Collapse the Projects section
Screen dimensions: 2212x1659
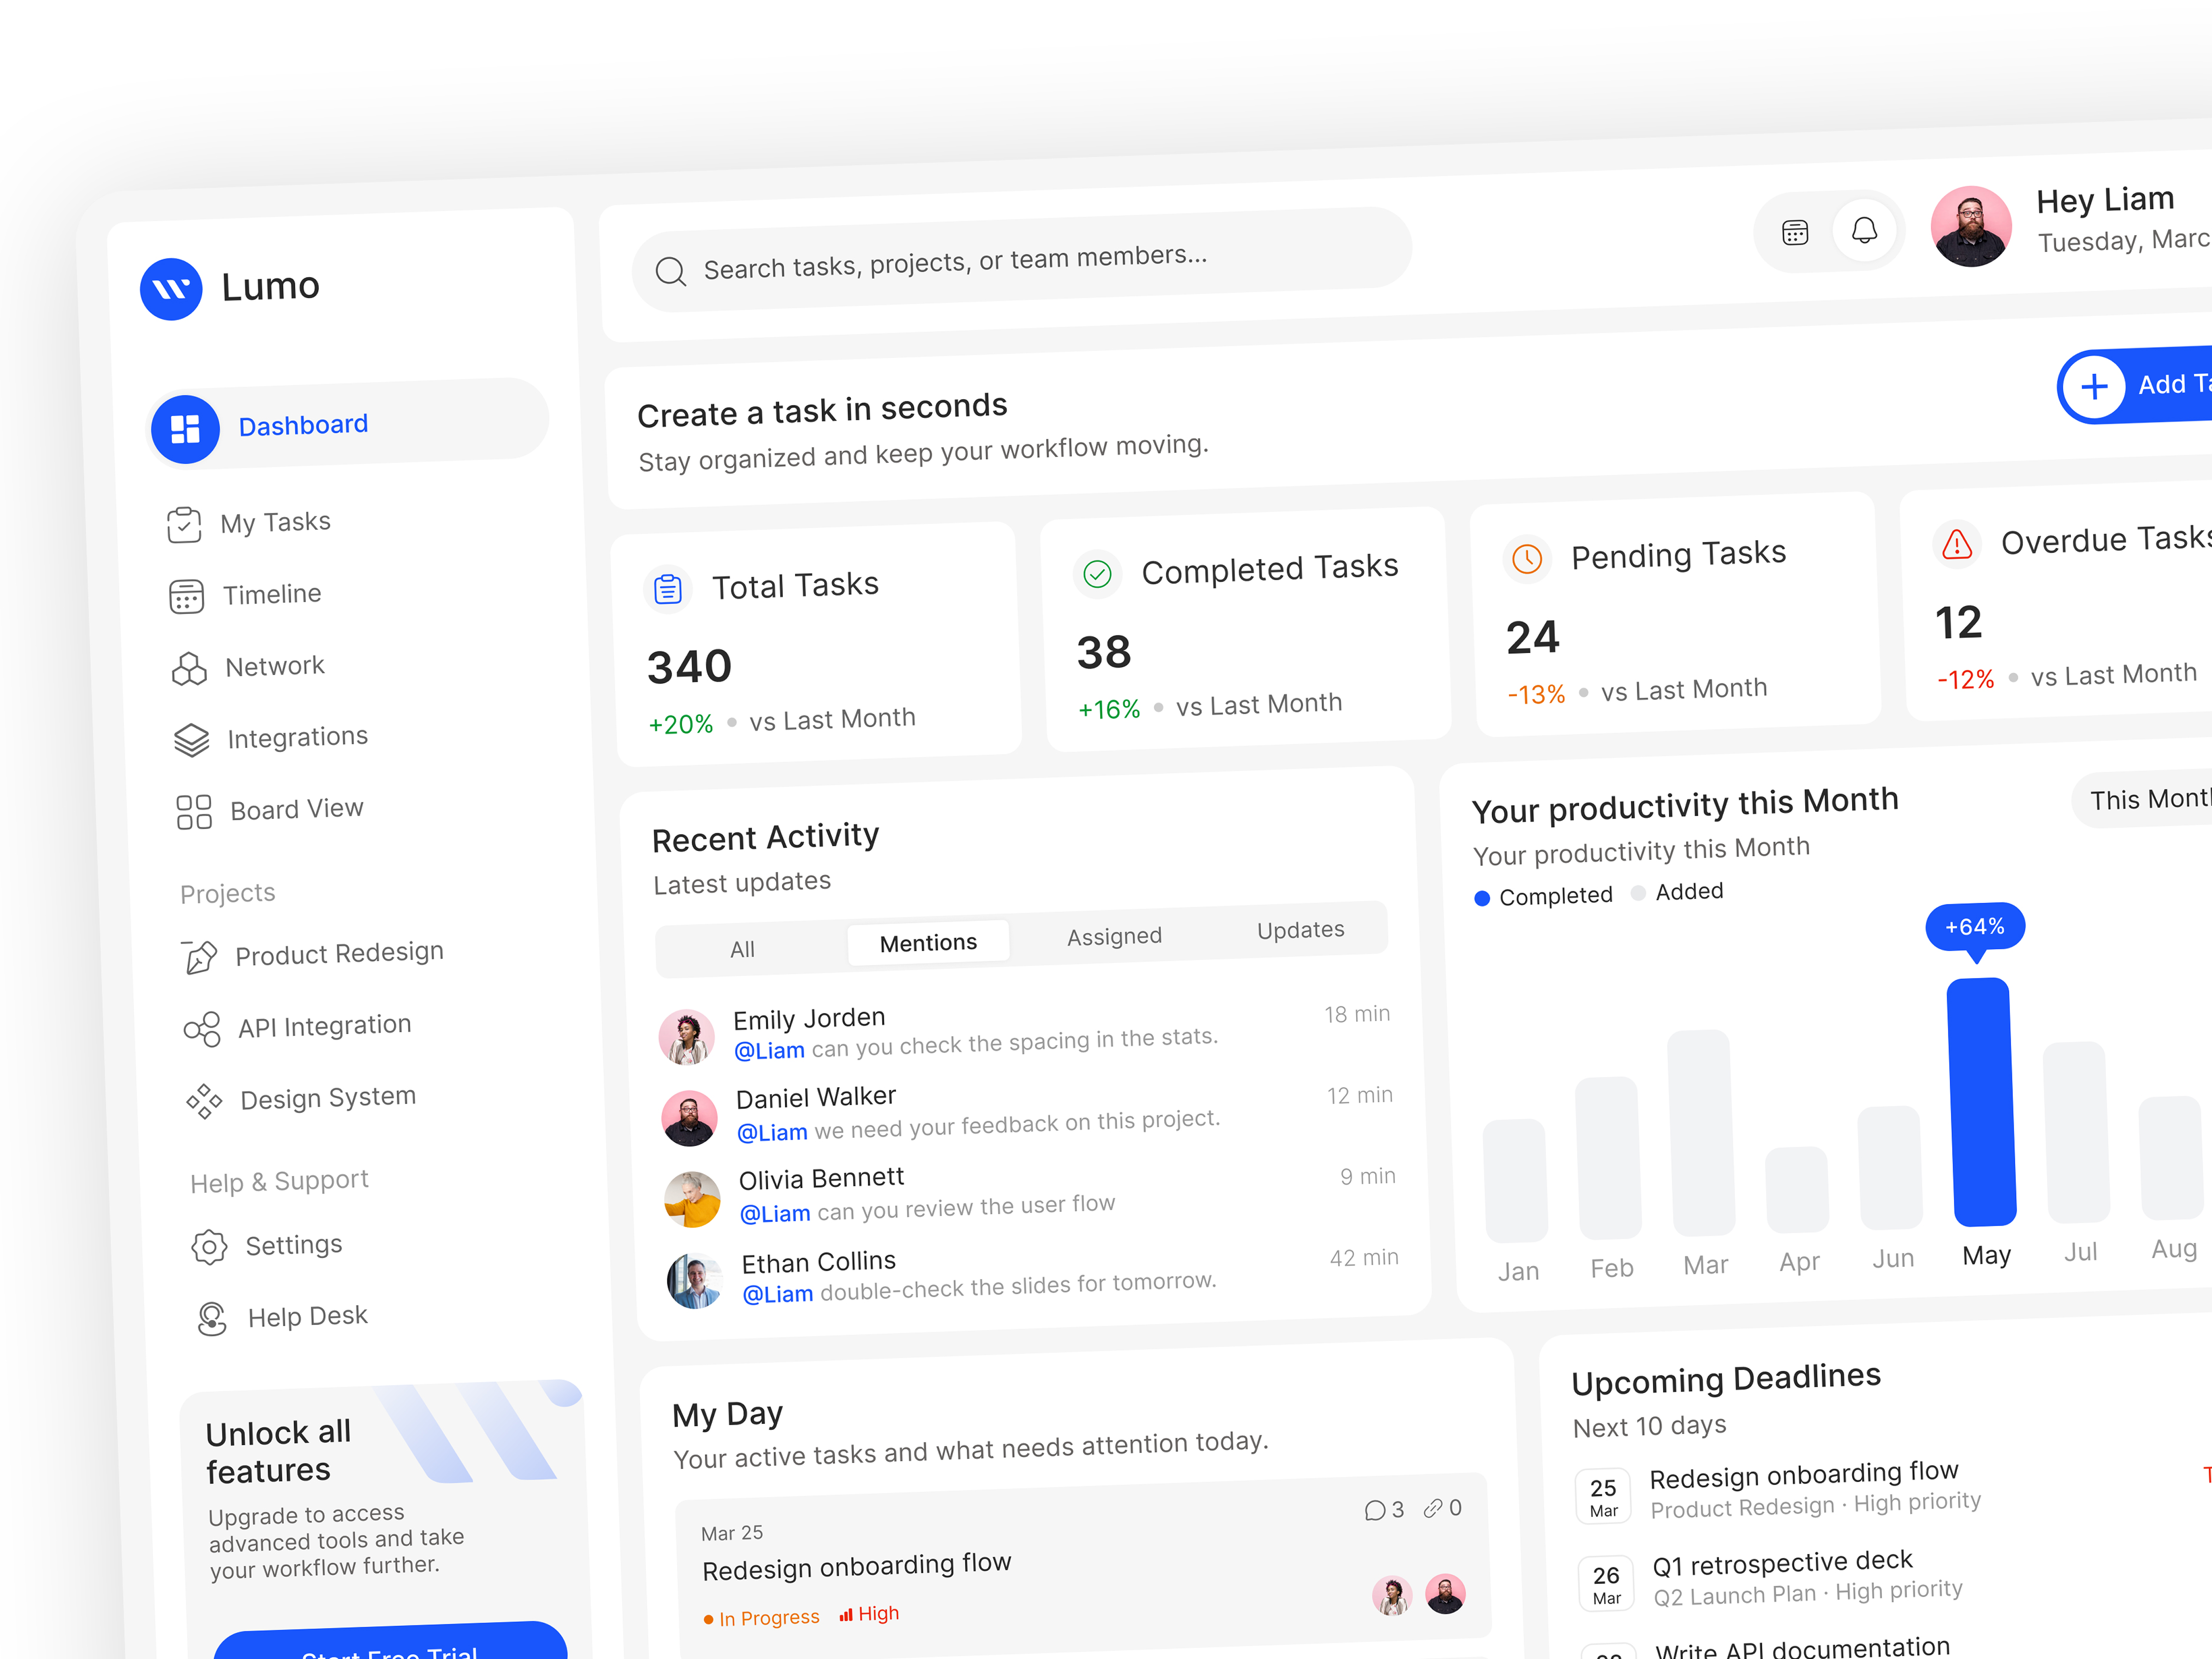(228, 893)
